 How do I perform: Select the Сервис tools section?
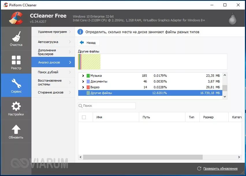(x=16, y=85)
